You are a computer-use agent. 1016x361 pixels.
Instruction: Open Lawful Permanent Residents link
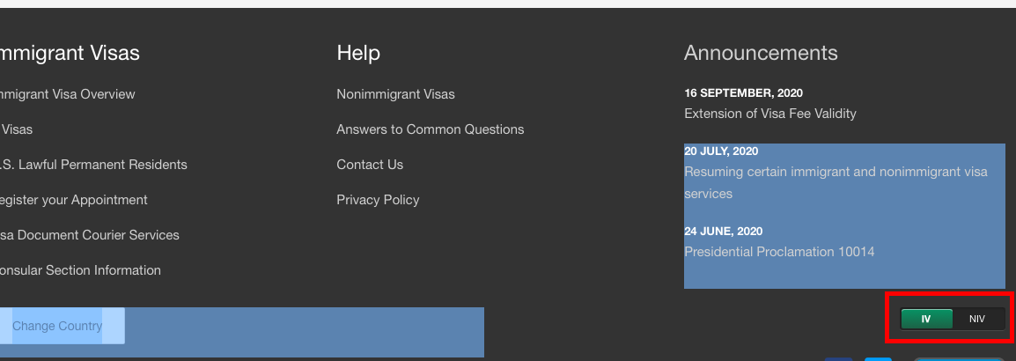(92, 165)
